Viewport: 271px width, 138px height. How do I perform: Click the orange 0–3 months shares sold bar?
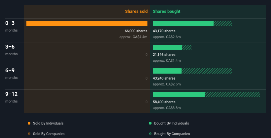[x=87, y=24]
